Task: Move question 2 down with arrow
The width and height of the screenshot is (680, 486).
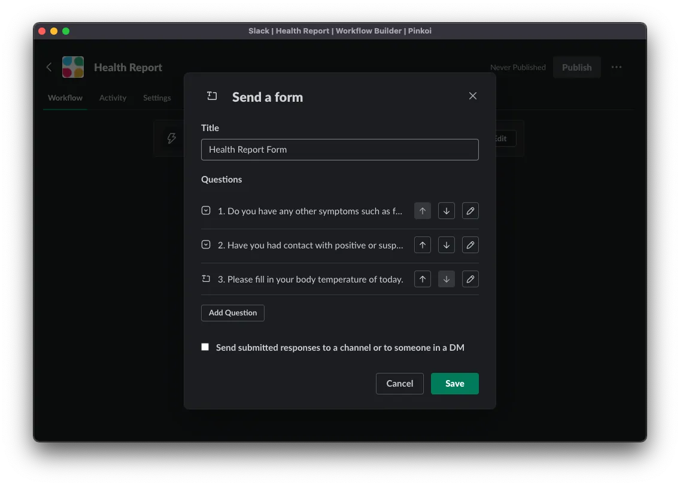Action: click(x=447, y=245)
